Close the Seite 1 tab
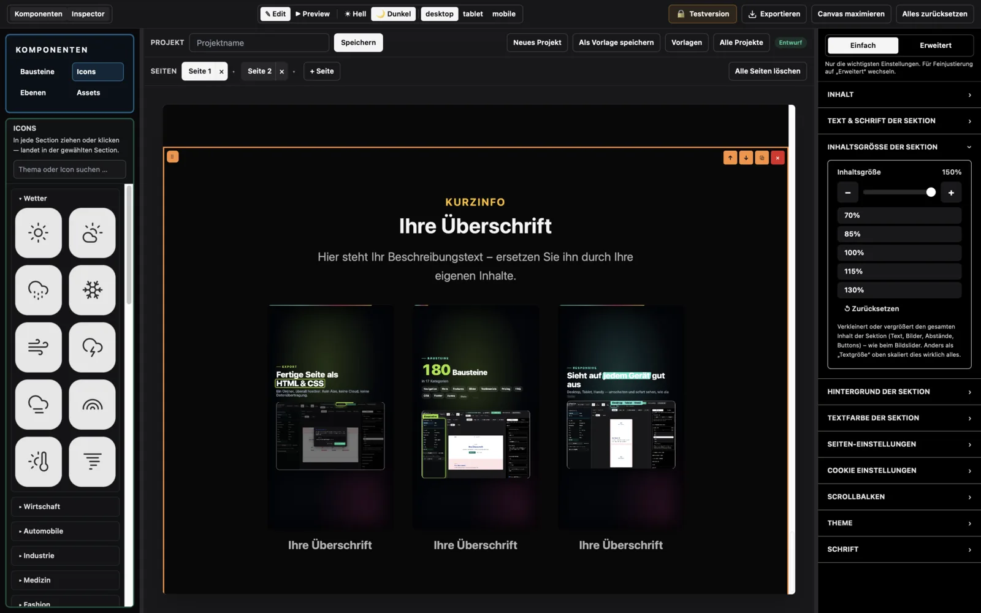This screenshot has width=981, height=613. pos(221,72)
